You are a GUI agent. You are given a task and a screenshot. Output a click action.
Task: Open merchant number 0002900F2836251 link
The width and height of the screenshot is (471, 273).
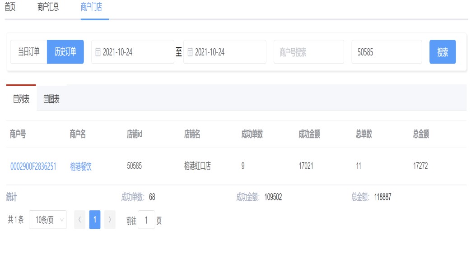point(33,167)
